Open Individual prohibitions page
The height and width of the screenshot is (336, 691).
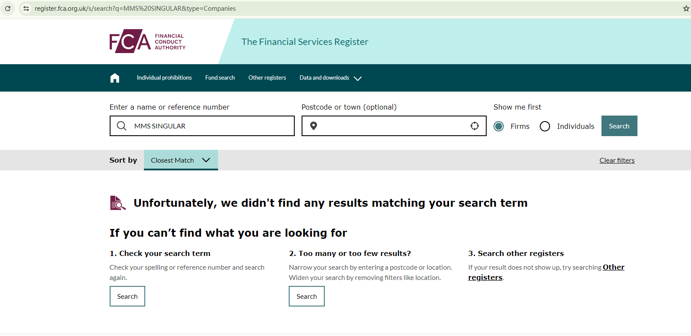164,78
